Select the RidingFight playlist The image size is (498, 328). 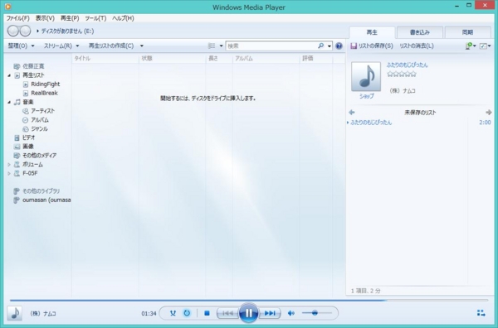(46, 84)
